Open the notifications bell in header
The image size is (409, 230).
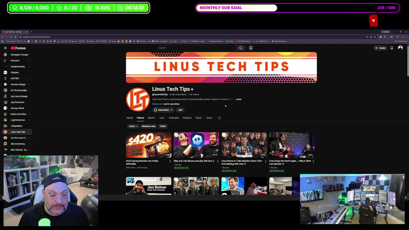tap(391, 48)
